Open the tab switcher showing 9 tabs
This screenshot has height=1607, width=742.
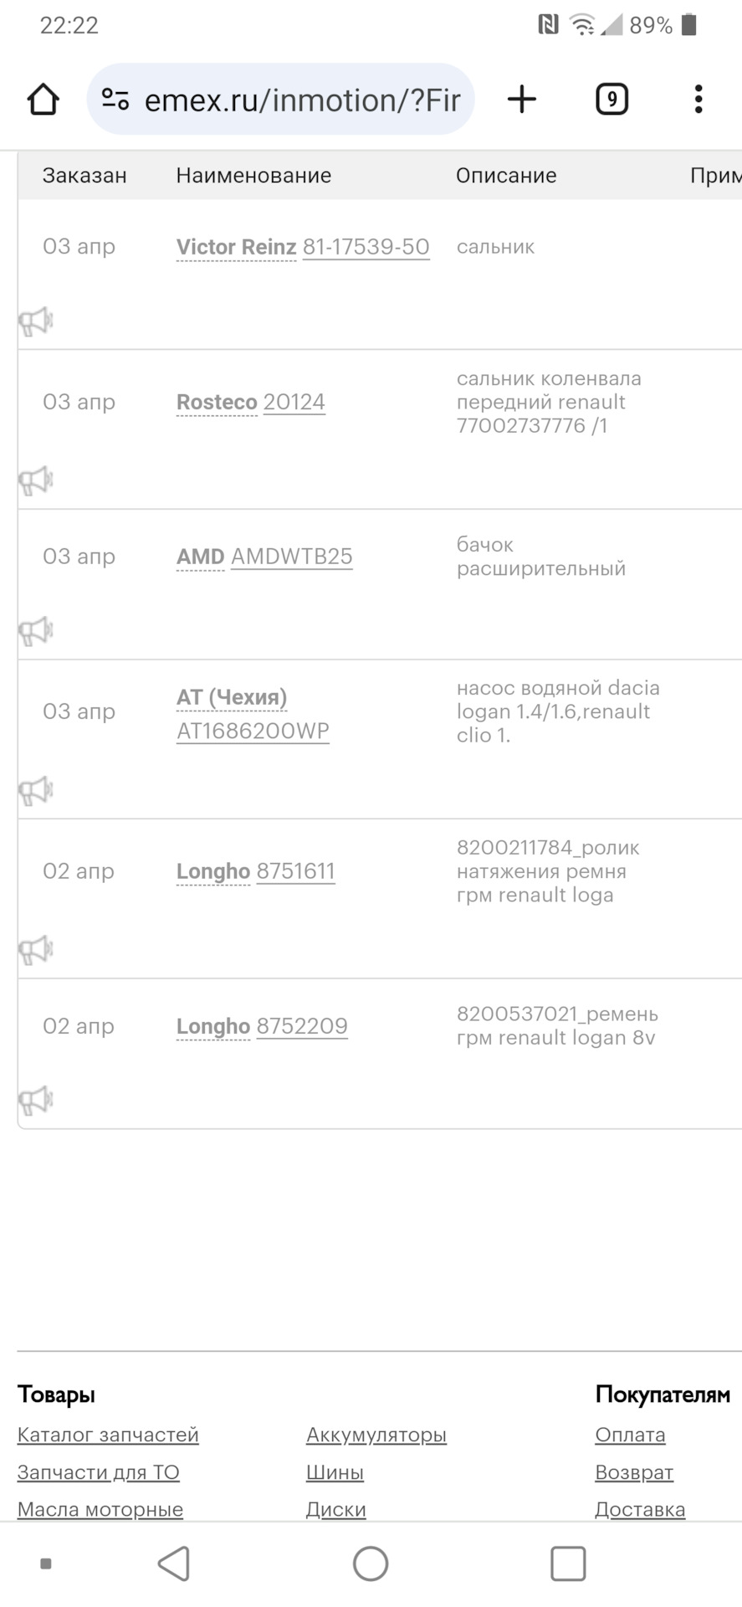pyautogui.click(x=612, y=100)
